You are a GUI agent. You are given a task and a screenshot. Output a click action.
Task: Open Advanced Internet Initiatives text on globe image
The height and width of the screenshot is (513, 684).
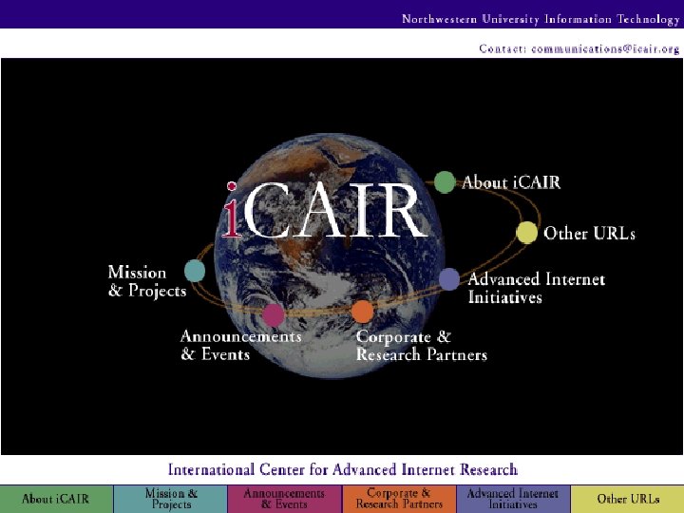[x=536, y=288]
